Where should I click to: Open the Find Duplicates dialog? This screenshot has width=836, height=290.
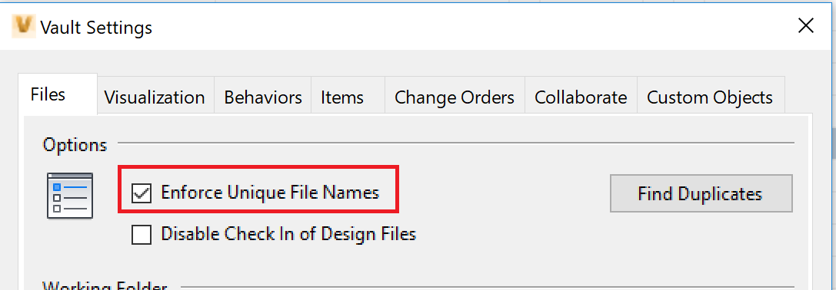click(x=701, y=193)
